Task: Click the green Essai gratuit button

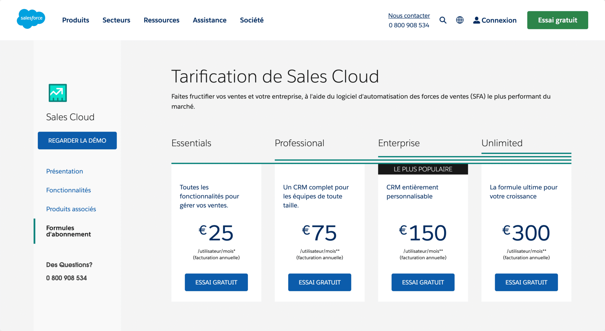Action: 557,20
